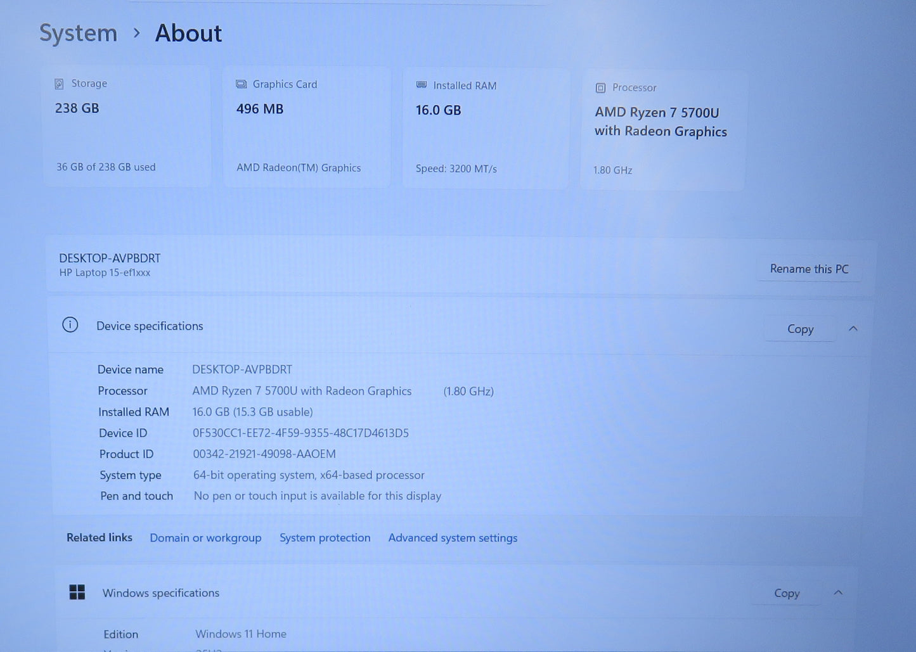Viewport: 916px width, 652px height.
Task: Rename this PC button
Action: tap(809, 269)
